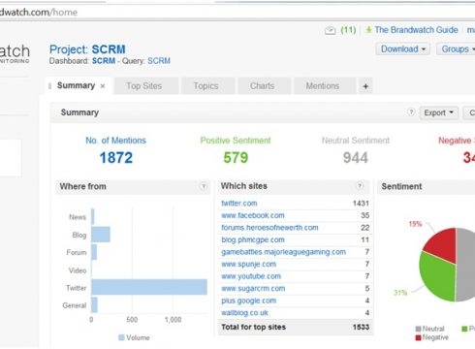Toggle Negative legend in Sentiment chart
This screenshot has width=475, height=349.
click(432, 337)
